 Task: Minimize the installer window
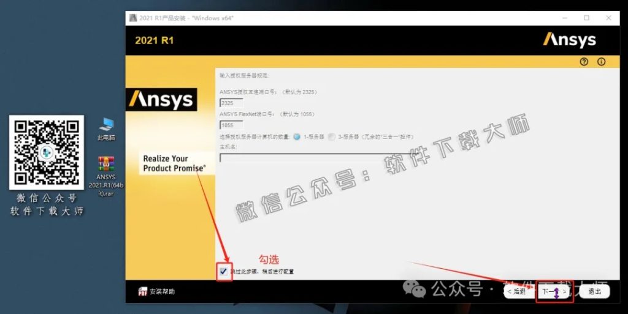[x=565, y=18]
